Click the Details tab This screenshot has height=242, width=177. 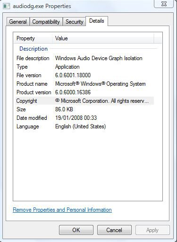pyautogui.click(x=97, y=21)
